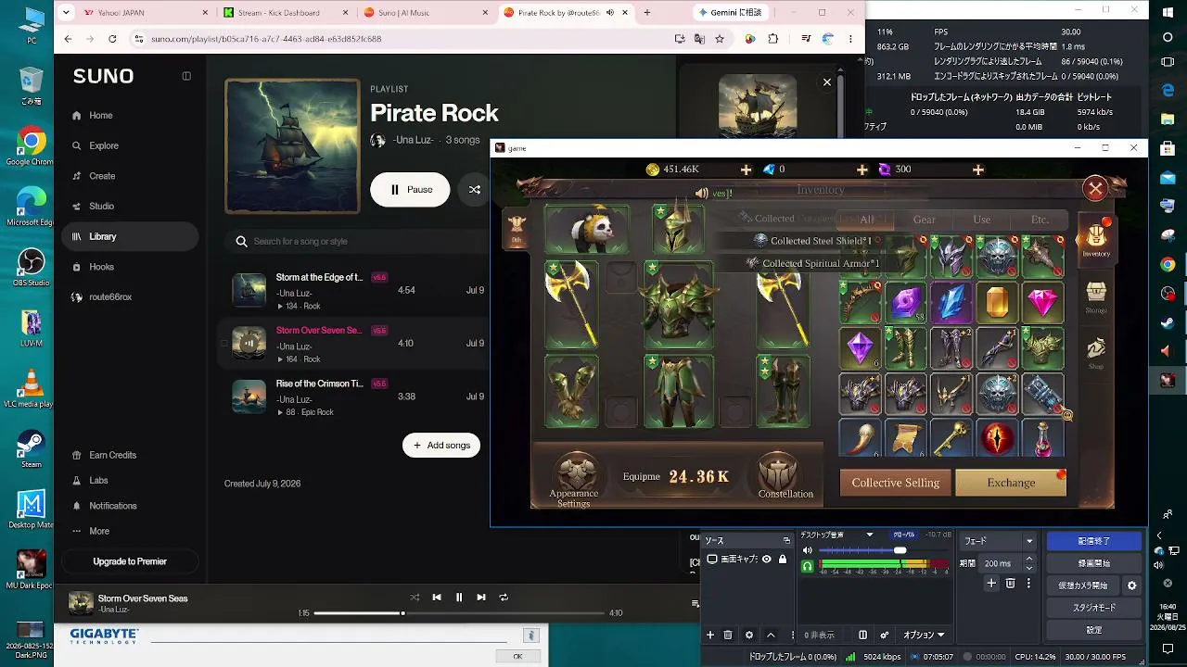1187x667 pixels.
Task: Toggle shuffle in the Suno bottom player
Action: pyautogui.click(x=415, y=598)
